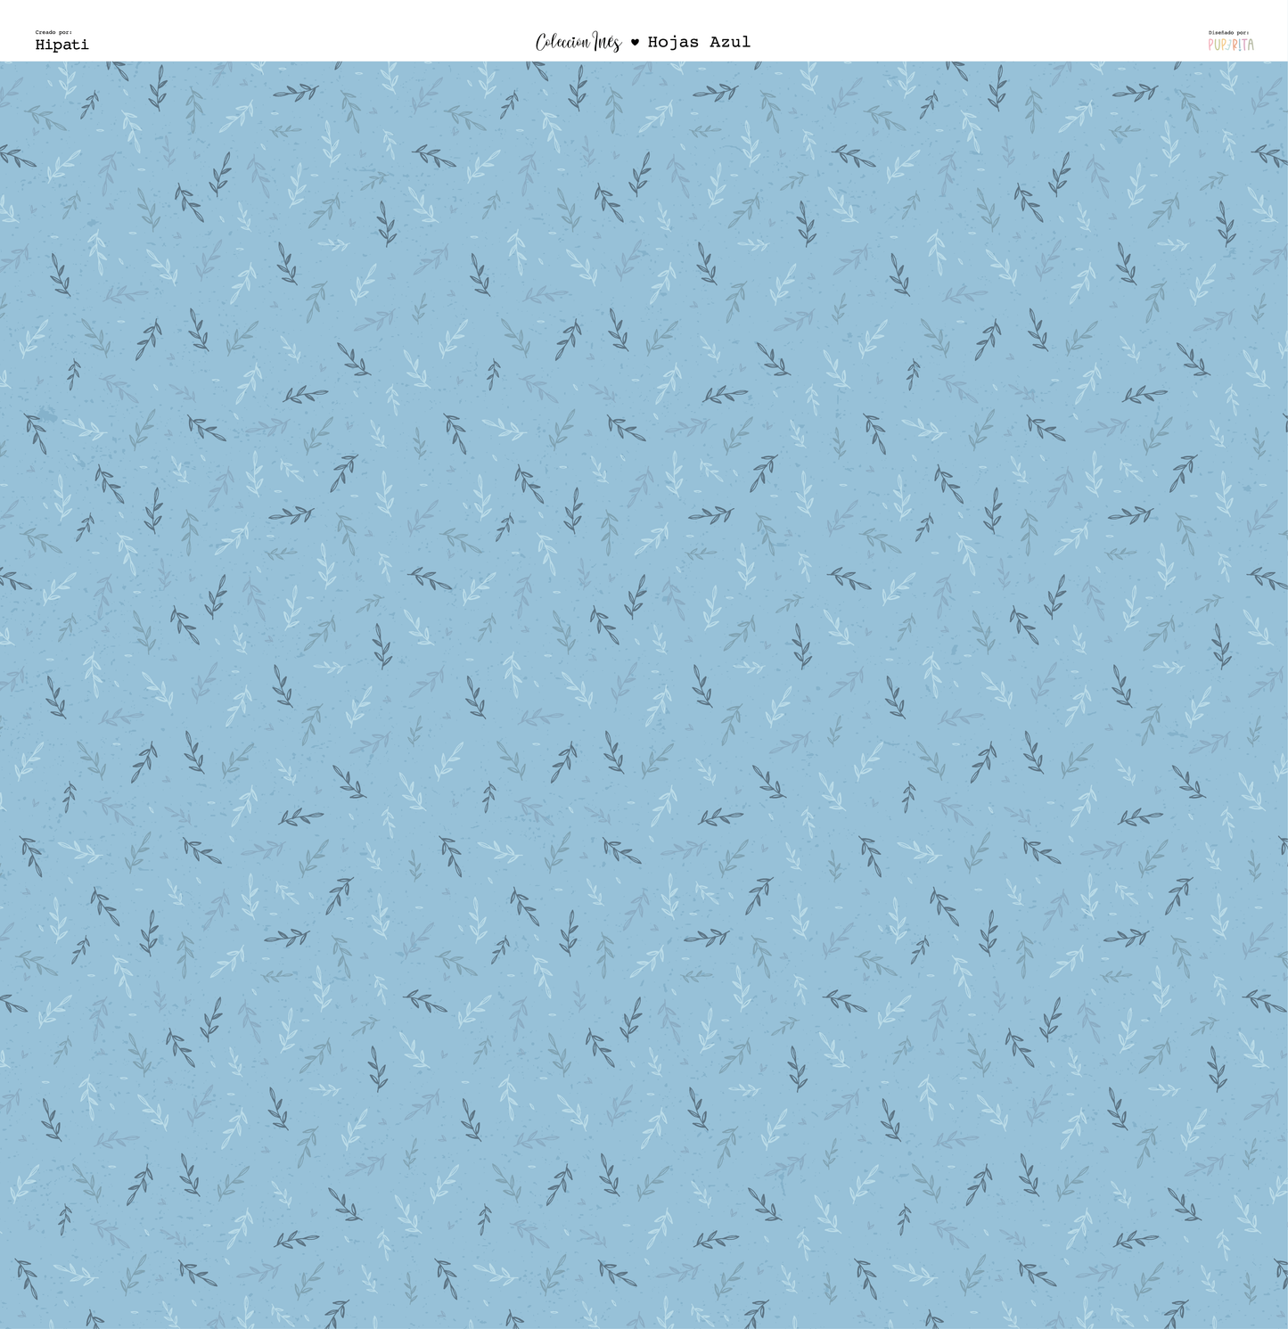Image resolution: width=1288 pixels, height=1329 pixels.
Task: Click the 'Creado por:' label
Action: point(53,32)
